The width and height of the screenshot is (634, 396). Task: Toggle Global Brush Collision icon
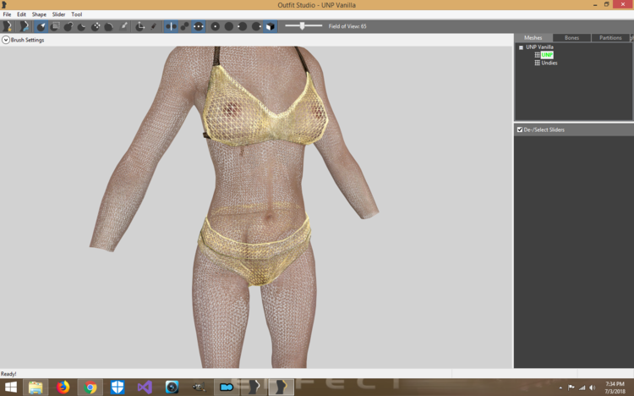(x=198, y=26)
